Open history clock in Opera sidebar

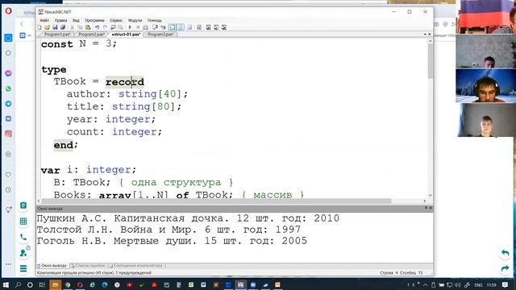coord(8,190)
